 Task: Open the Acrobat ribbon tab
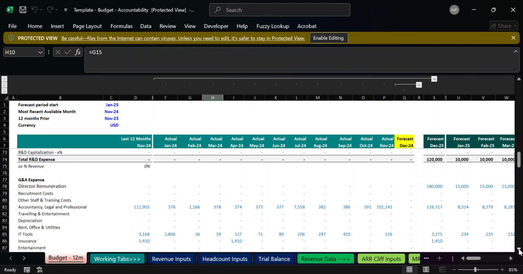(307, 26)
